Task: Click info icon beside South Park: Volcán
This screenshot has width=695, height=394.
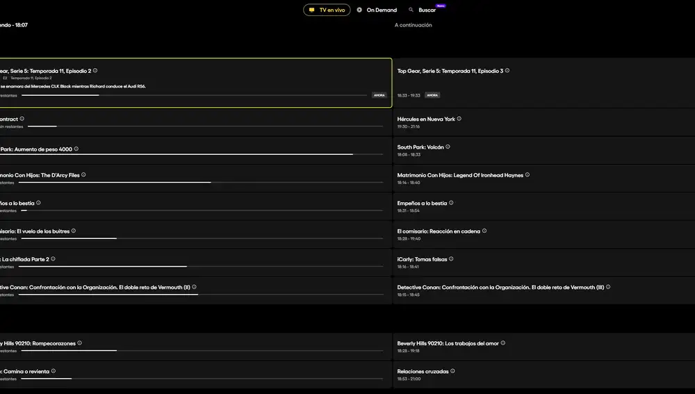Action: (448, 147)
